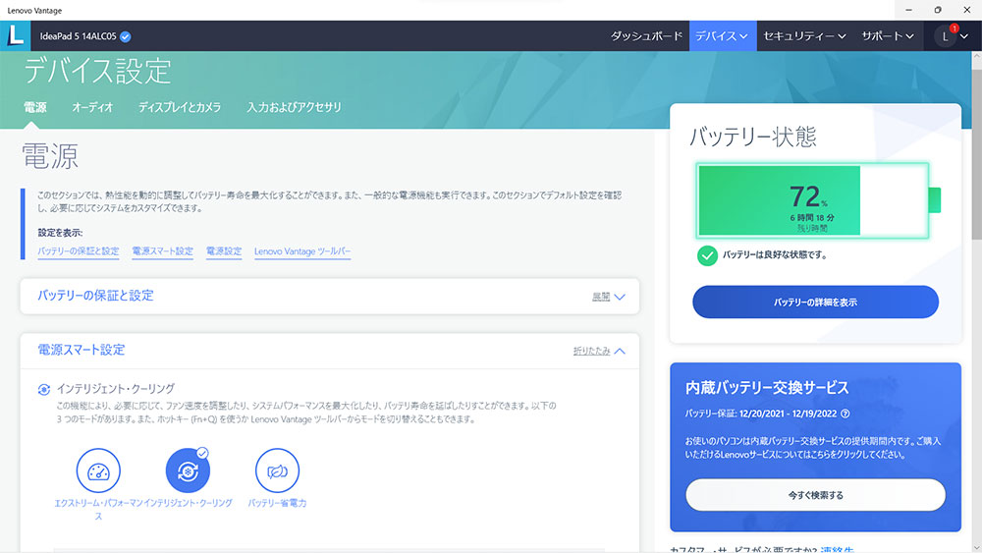Viewport: 982px width, 553px height.
Task: Click the scrollbar up arrow
Action: click(x=976, y=56)
